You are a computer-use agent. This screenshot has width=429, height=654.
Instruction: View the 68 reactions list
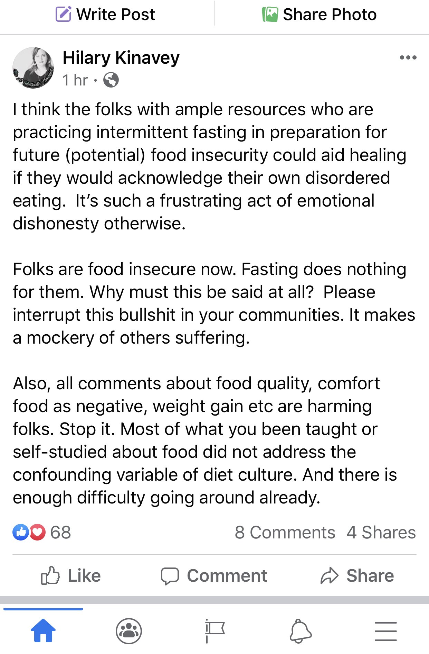point(60,532)
